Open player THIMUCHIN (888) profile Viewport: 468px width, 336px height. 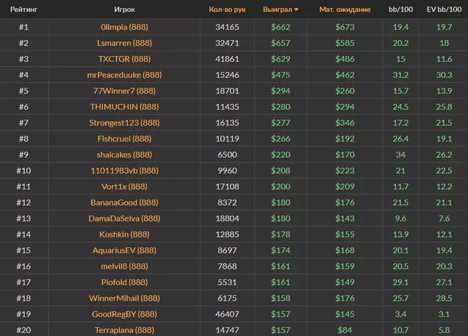[124, 107]
